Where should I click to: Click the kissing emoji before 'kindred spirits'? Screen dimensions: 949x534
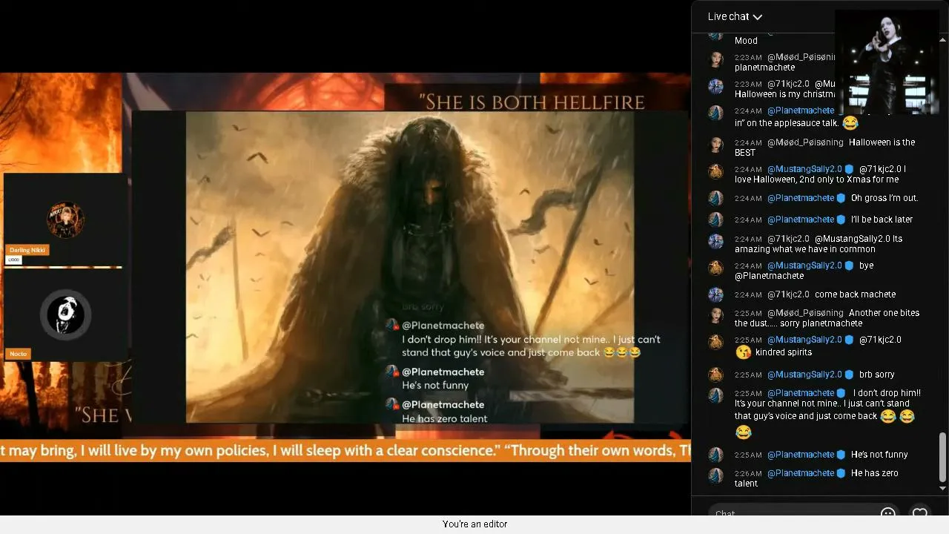coord(743,352)
